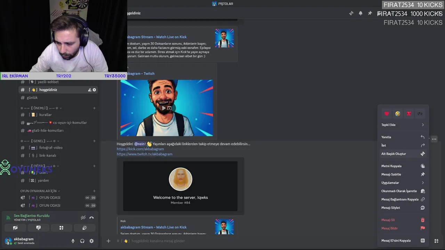Select Mesajı Söylet to speak message
Image resolution: width=445 pixels, height=250 pixels.
(403, 208)
